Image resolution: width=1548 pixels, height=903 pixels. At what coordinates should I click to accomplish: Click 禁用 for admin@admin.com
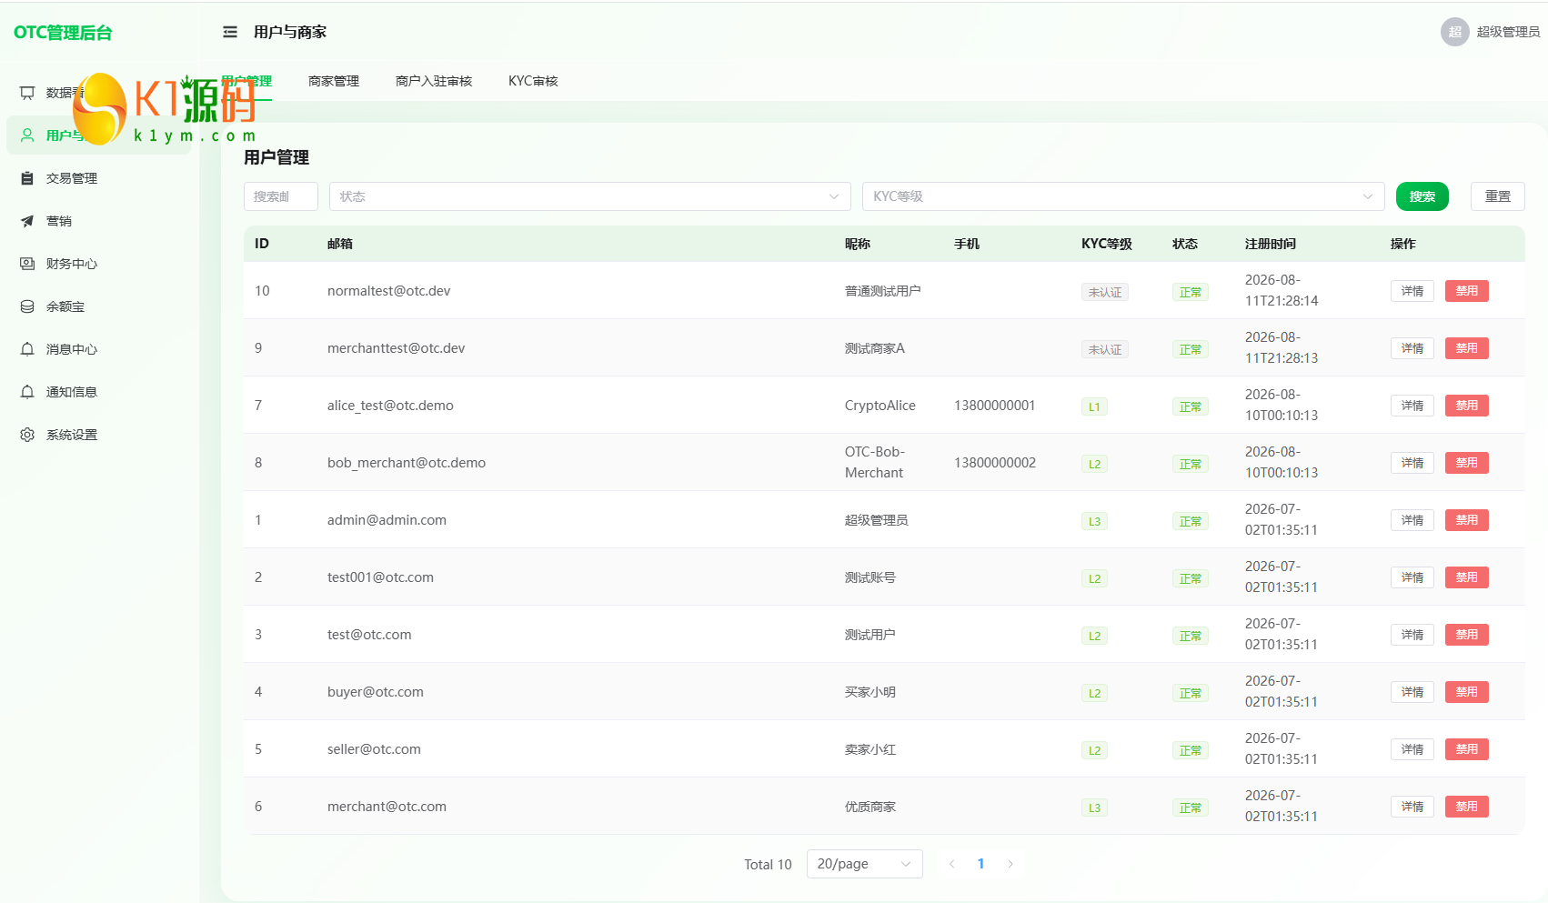(x=1467, y=520)
